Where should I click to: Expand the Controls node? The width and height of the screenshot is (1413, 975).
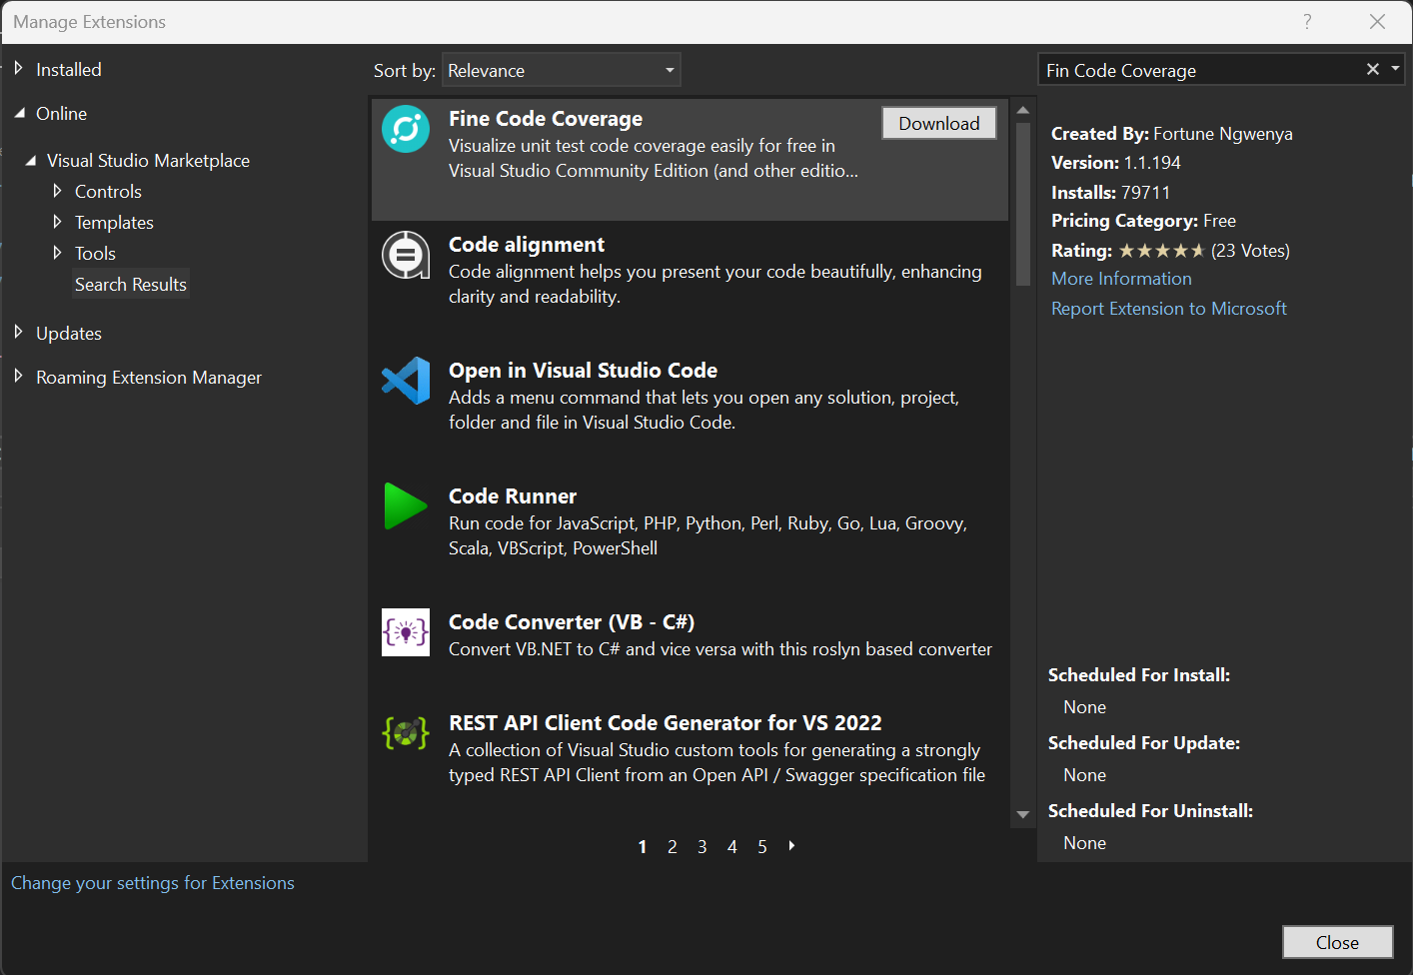[57, 191]
